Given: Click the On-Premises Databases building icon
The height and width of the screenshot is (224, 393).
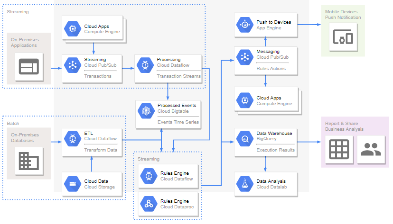Looking at the screenshot, I should (x=29, y=161).
